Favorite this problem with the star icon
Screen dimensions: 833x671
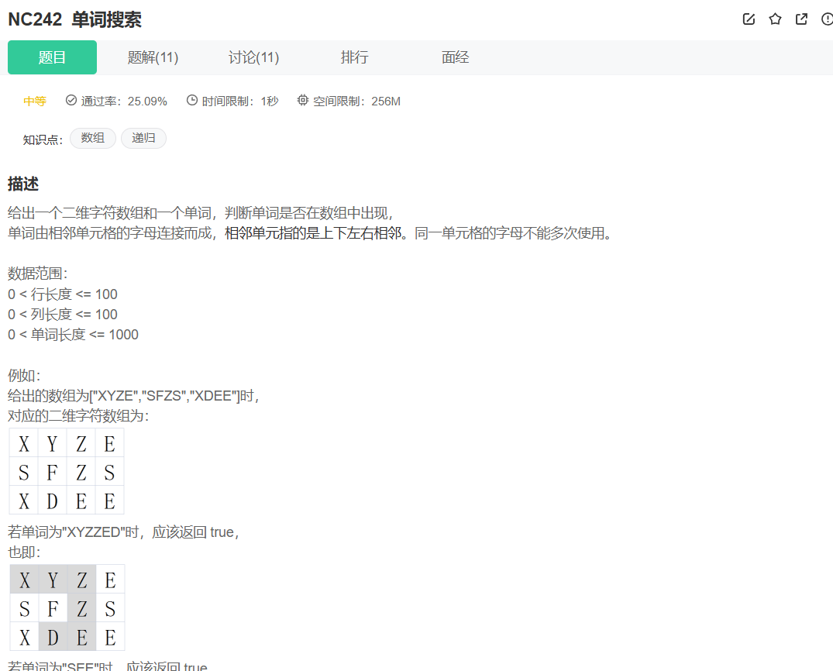coord(775,19)
